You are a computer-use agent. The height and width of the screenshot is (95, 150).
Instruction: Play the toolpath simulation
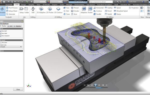click(x=95, y=85)
